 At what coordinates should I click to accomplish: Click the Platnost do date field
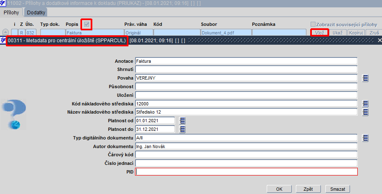155,129
